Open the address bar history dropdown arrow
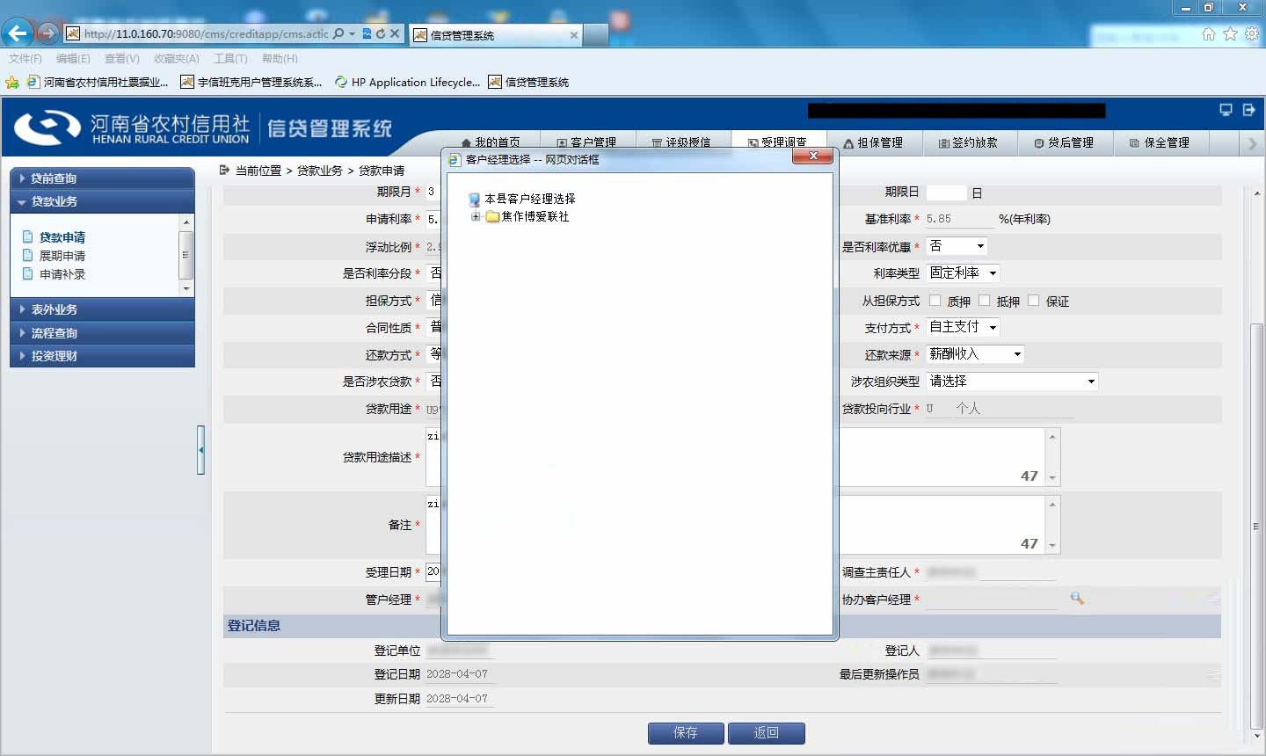 click(353, 33)
